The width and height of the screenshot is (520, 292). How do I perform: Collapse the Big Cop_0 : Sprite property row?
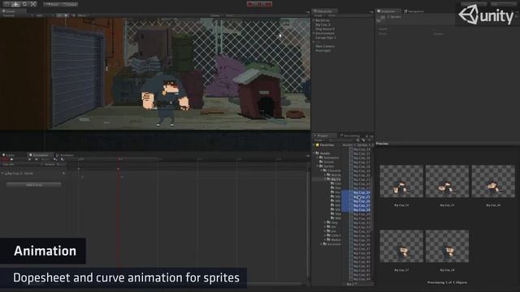coord(2,174)
